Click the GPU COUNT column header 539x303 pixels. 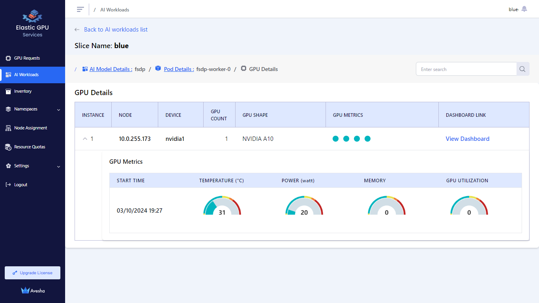tap(219, 115)
